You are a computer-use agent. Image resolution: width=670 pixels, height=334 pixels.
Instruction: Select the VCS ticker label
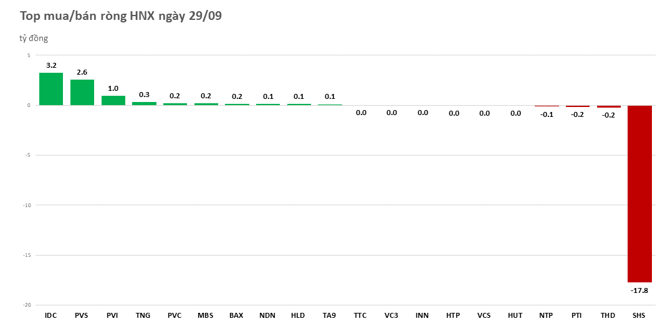click(484, 316)
